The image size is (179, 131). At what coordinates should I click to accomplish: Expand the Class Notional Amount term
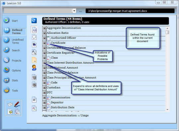tap(44, 68)
